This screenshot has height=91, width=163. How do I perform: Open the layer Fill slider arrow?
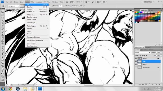[x=161, y=56]
